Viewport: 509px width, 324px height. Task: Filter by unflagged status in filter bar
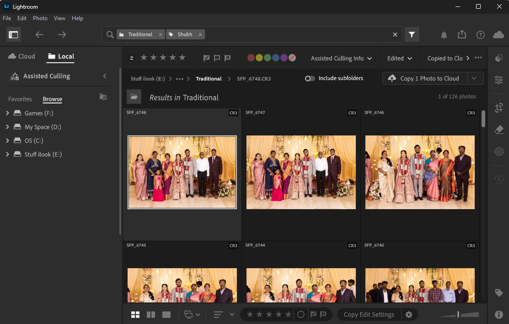(x=217, y=58)
